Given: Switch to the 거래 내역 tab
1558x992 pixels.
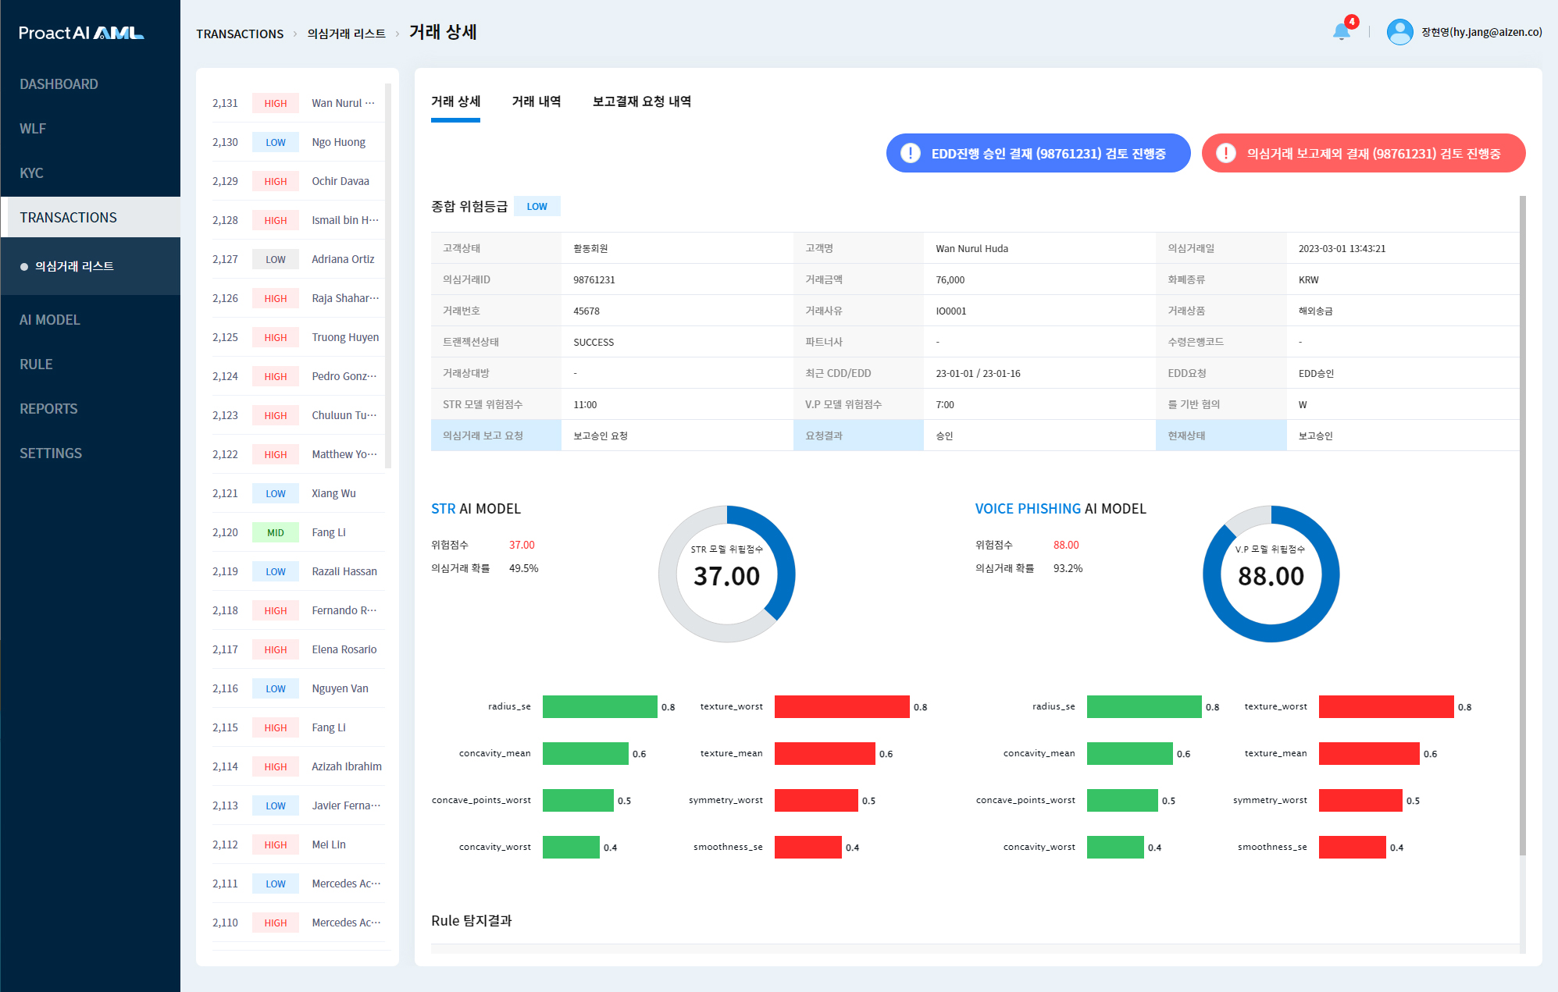Looking at the screenshot, I should click(x=536, y=101).
